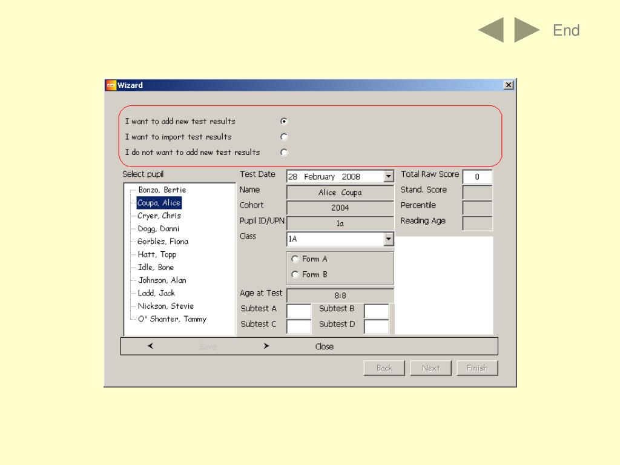Select pupil Nickson, Stevie
The image size is (620, 465).
[x=166, y=306]
